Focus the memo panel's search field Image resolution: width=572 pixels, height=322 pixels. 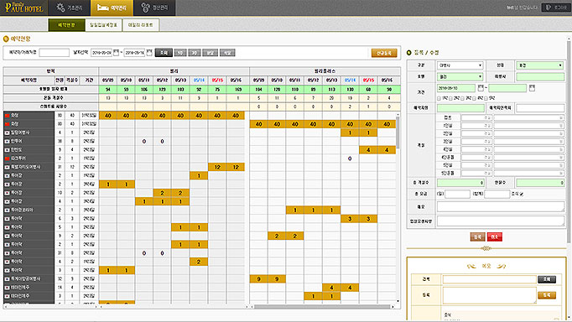pos(489,279)
